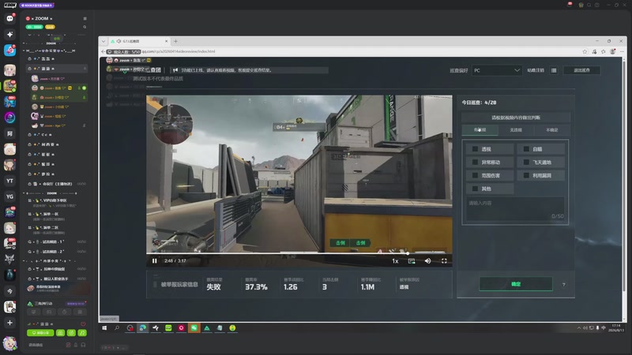Click the question mark help icon
Image resolution: width=632 pixels, height=355 pixels.
(x=563, y=285)
